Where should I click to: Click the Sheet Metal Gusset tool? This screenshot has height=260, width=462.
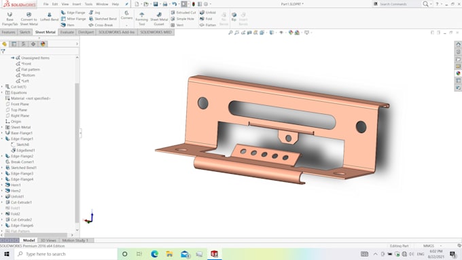pos(159,19)
